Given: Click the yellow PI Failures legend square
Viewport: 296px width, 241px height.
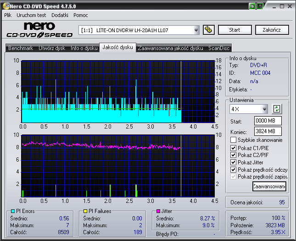Looking at the screenshot, I should (85, 211).
